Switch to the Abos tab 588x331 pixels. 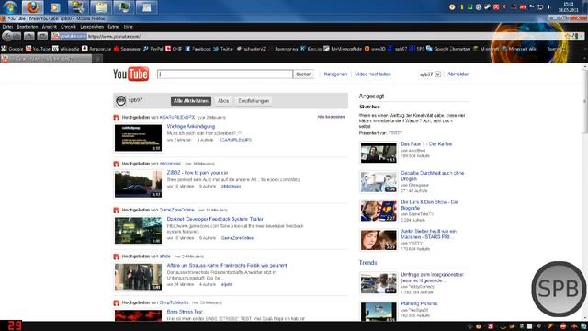point(223,101)
